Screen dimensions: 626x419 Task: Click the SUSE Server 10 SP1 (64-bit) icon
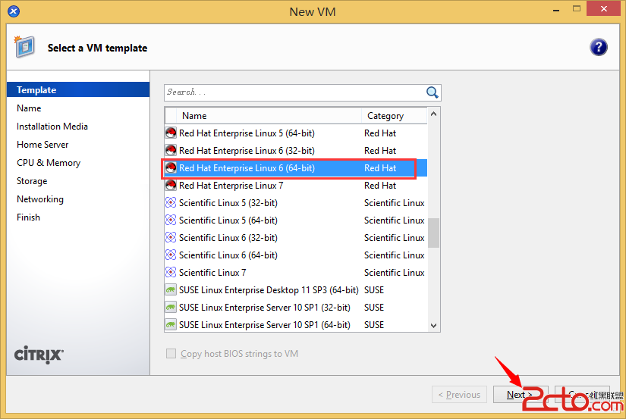click(x=171, y=324)
